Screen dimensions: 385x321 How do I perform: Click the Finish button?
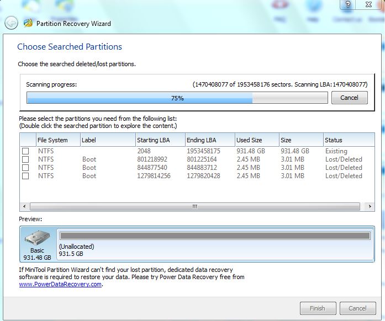tap(318, 308)
